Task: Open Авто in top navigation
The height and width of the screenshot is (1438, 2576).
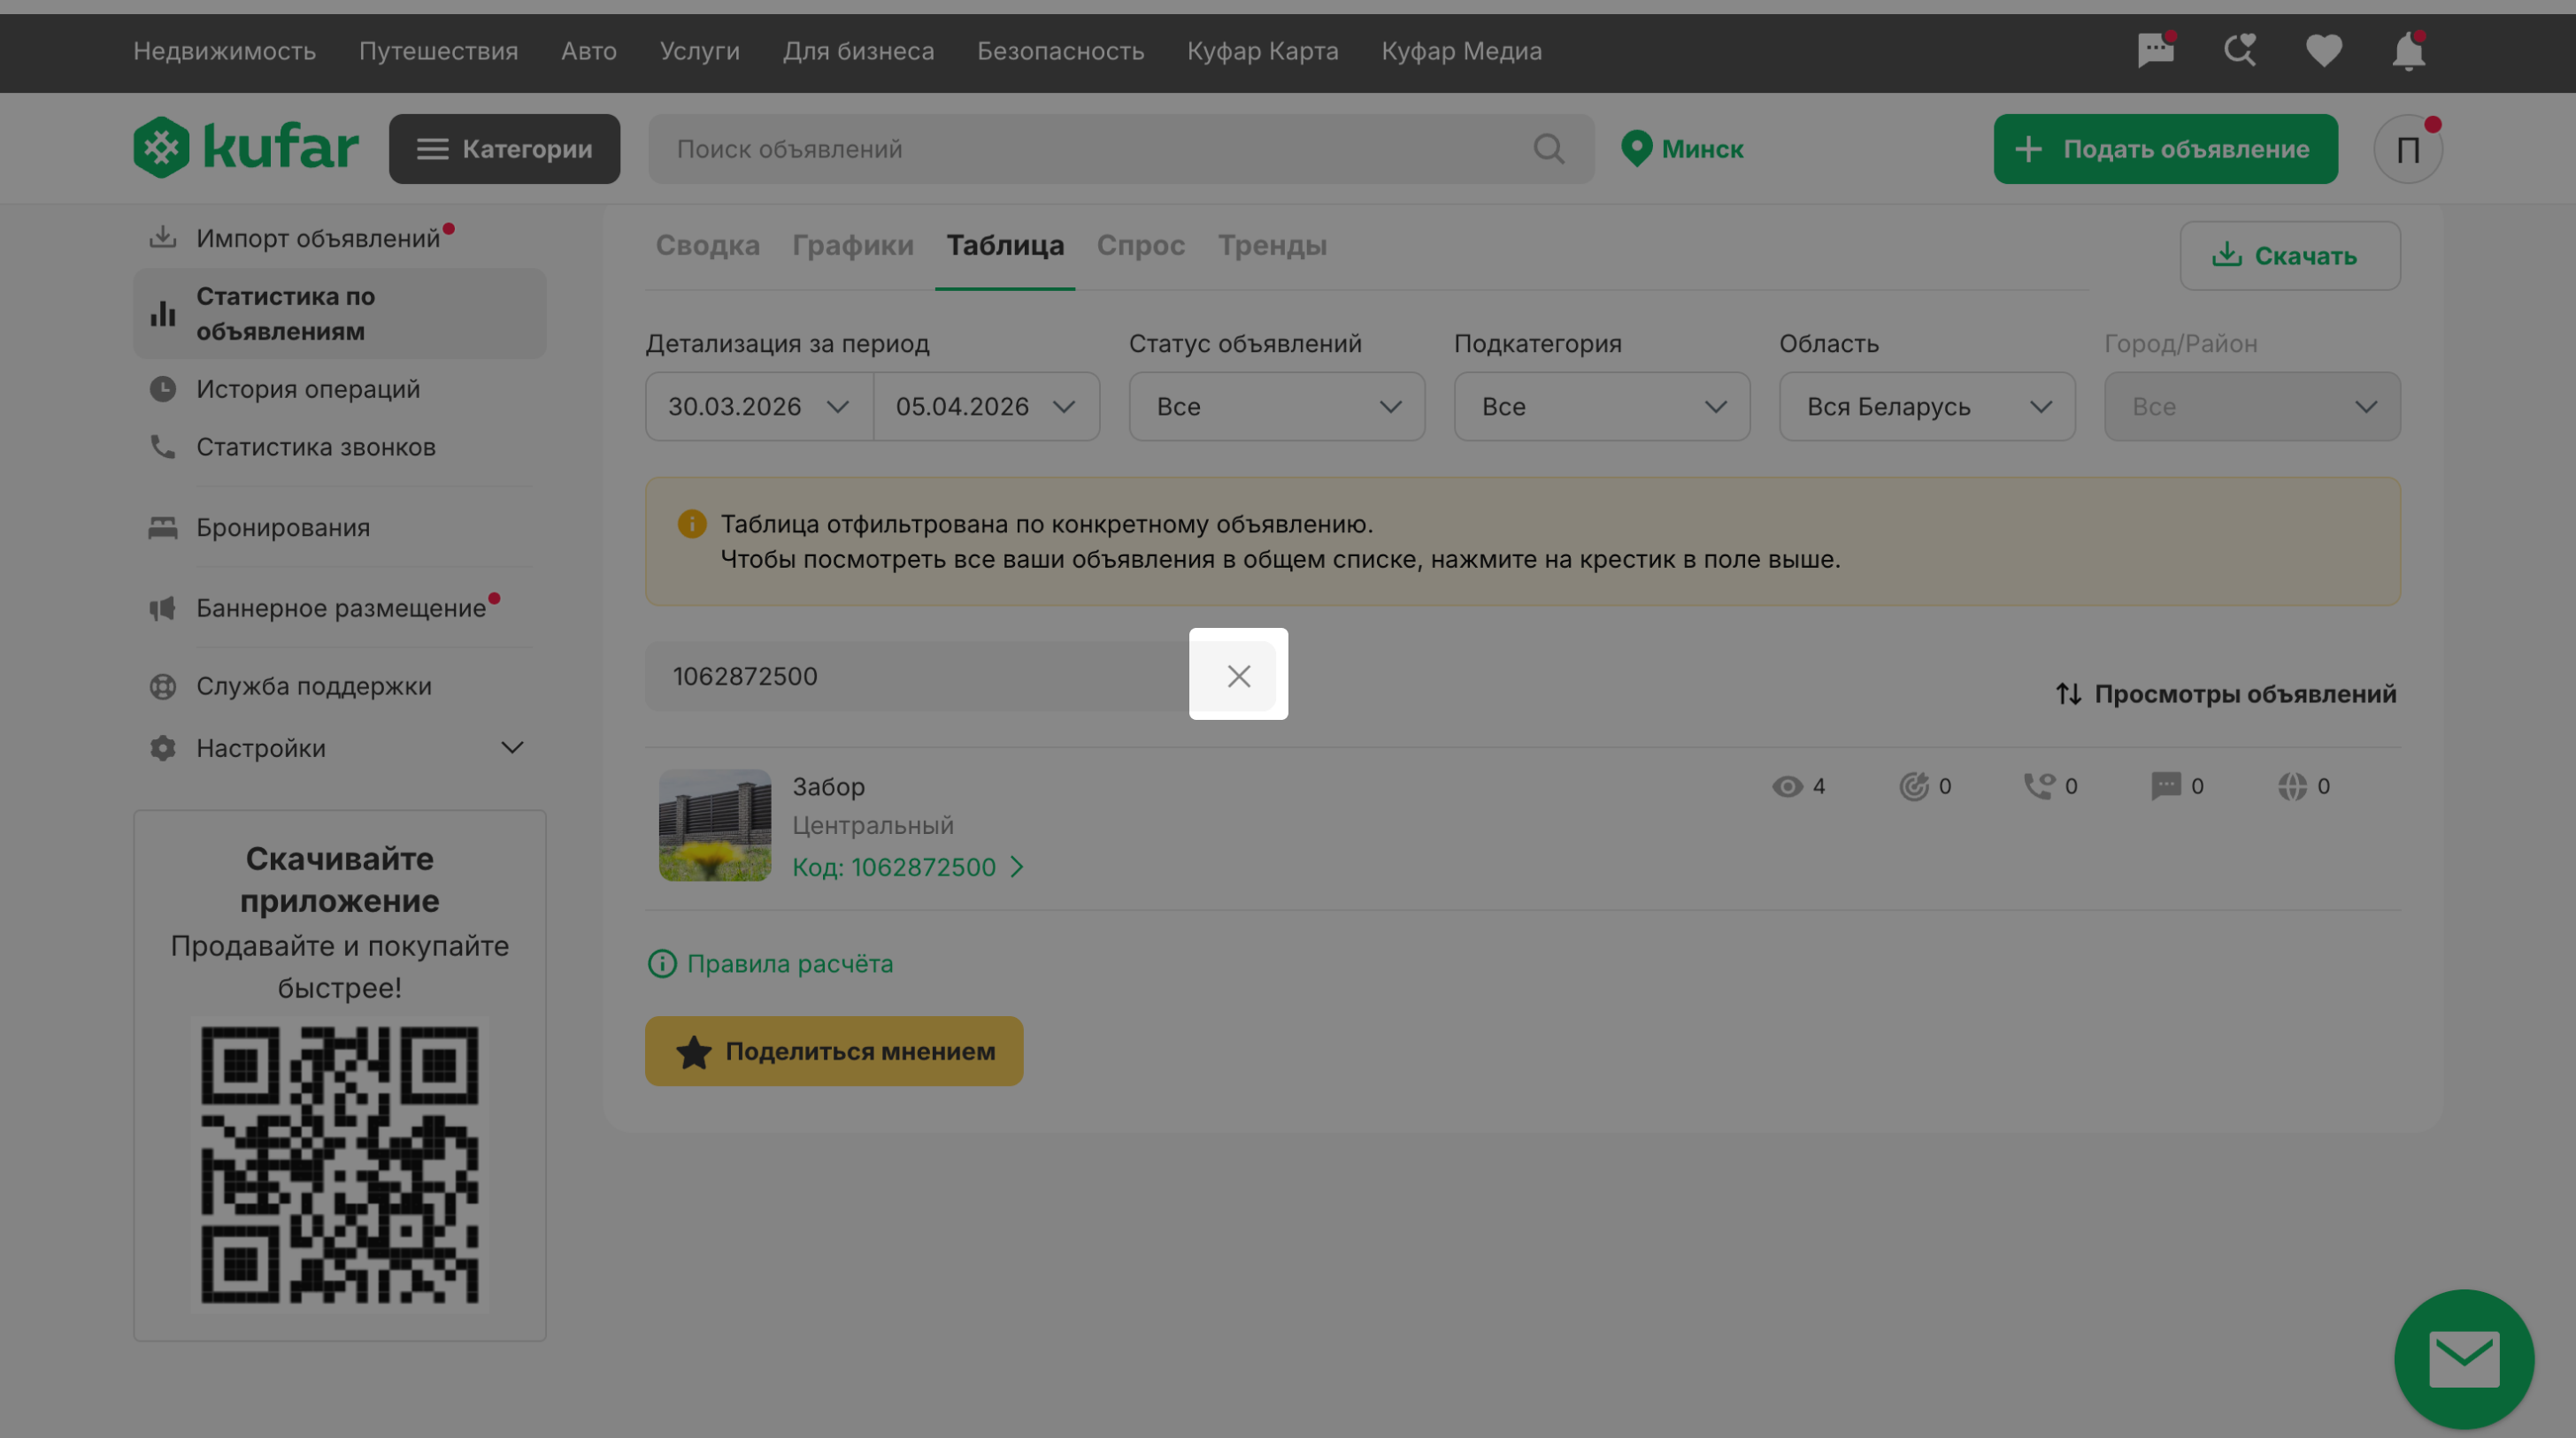Action: click(588, 51)
